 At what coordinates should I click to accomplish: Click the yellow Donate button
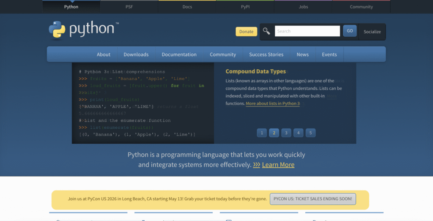247,31
